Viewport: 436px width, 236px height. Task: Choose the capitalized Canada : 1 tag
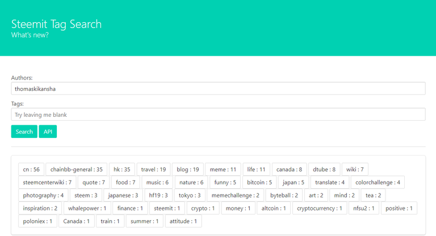pyautogui.click(x=77, y=221)
